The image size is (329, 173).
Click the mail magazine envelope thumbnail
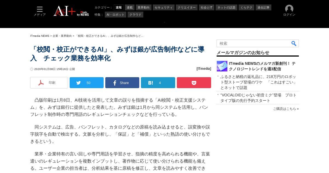click(x=222, y=66)
